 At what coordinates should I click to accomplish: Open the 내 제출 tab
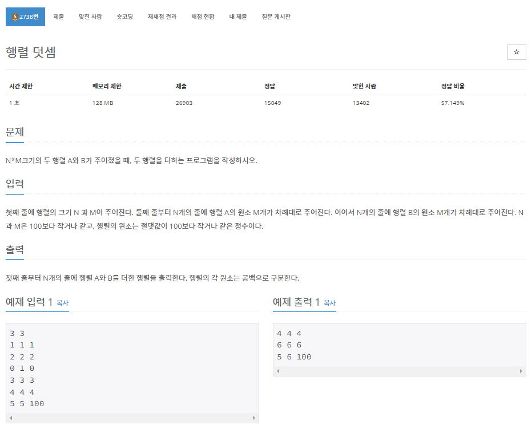coord(238,17)
